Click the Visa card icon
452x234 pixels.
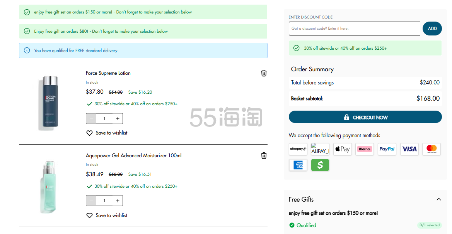point(409,149)
